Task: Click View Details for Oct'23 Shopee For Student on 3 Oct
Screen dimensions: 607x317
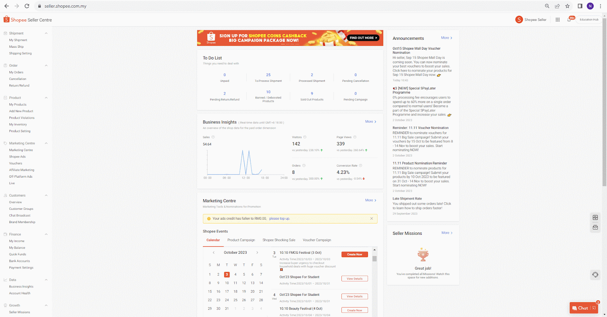Action: 355,279
